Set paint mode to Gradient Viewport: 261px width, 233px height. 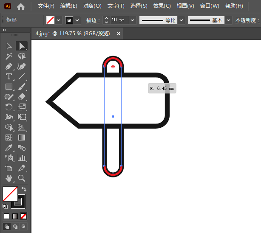click(15, 216)
